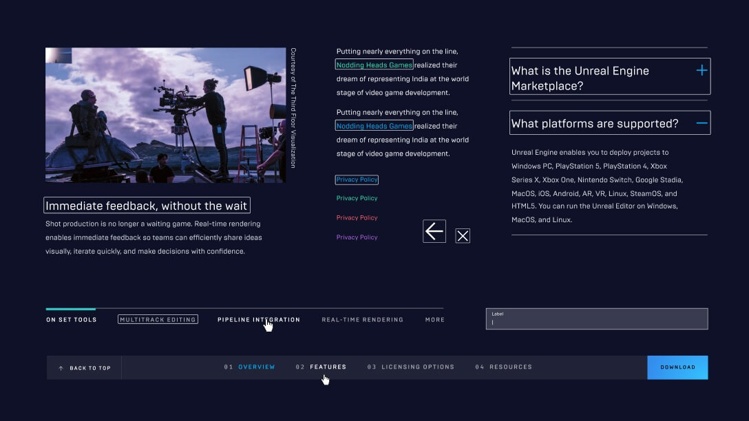Click the purple Privacy Policy link
This screenshot has width=749, height=421.
point(357,237)
